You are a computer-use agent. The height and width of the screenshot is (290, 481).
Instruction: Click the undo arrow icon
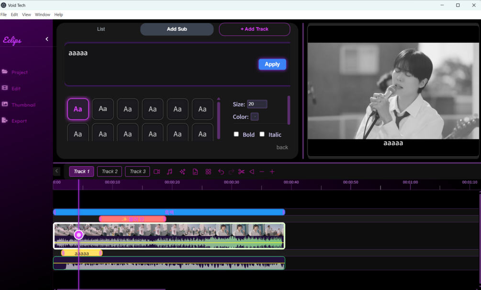[x=221, y=172]
